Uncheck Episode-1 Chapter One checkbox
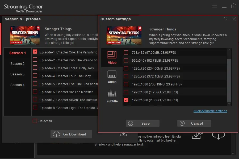 point(35,52)
